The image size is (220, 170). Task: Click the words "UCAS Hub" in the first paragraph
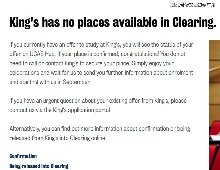click(42, 54)
